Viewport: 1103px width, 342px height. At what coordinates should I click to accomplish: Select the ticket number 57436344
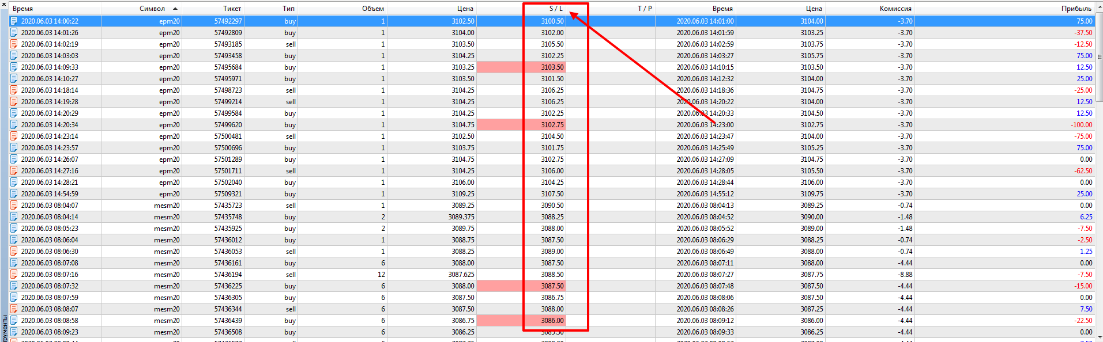(x=228, y=309)
